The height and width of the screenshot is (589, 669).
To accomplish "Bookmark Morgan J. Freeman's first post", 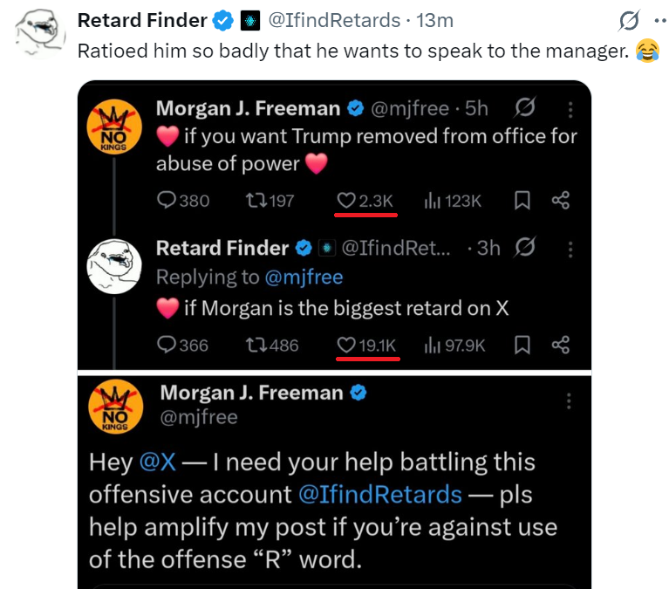I will click(522, 200).
